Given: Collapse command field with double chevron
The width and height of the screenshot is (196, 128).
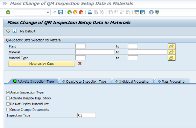Looking at the screenshot, I should click(x=55, y=13).
